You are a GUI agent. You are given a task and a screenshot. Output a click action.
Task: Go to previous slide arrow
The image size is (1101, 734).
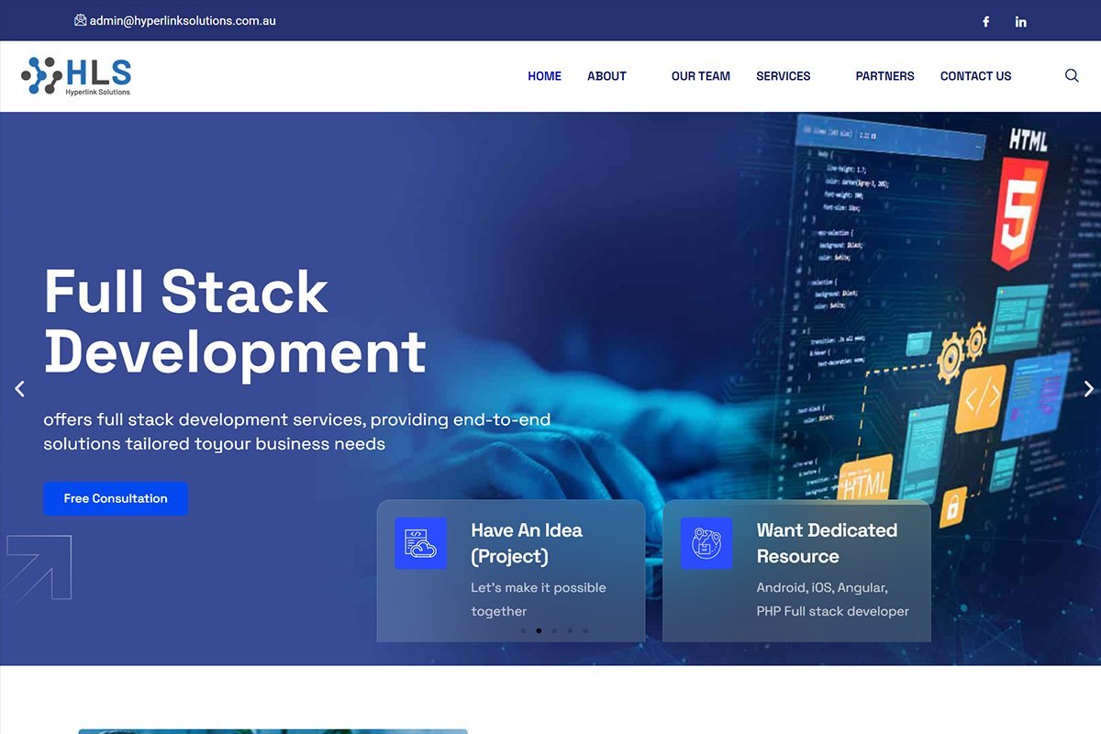[x=19, y=389]
